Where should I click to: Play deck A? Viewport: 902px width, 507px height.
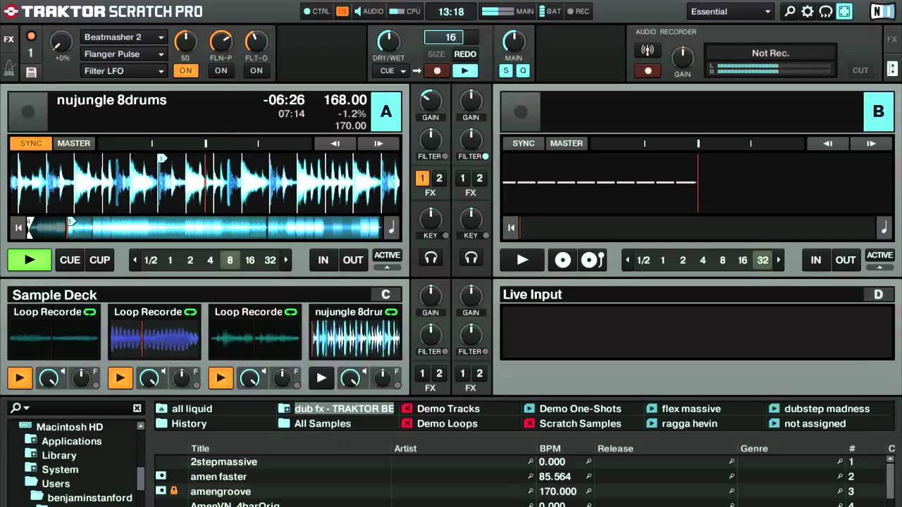click(x=30, y=260)
